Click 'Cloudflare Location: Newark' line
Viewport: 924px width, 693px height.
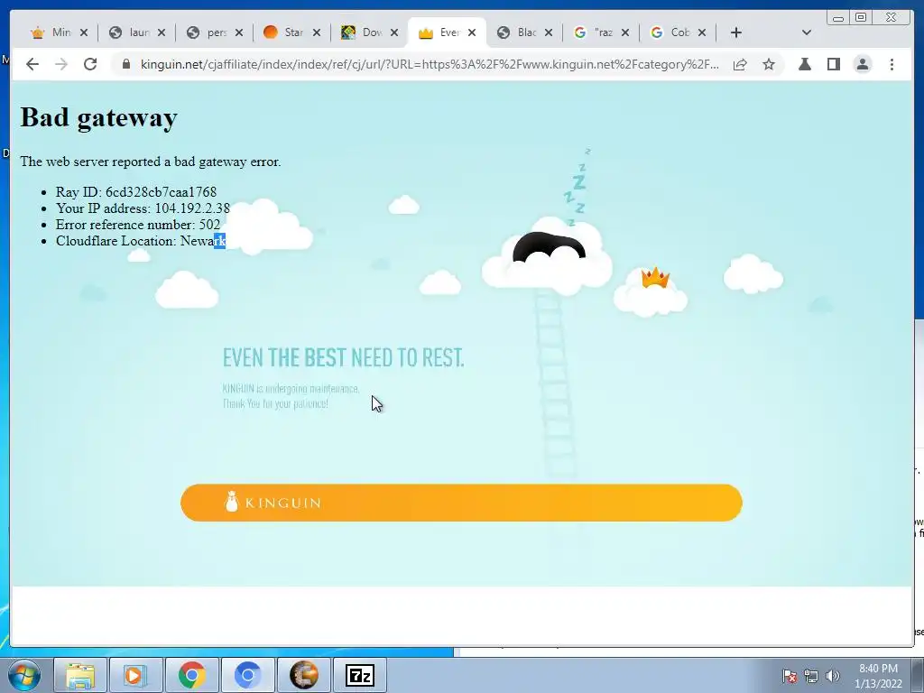[x=141, y=241]
